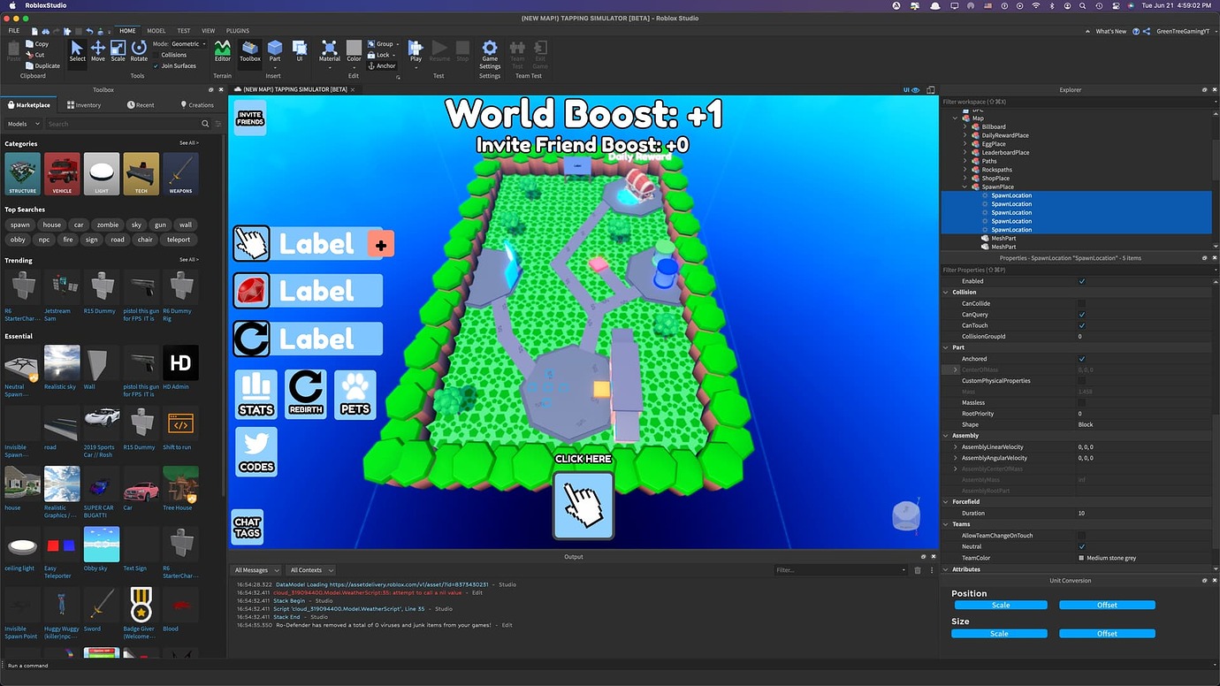Image resolution: width=1220 pixels, height=686 pixels.
Task: Open the Terrain Editor
Action: (224, 50)
